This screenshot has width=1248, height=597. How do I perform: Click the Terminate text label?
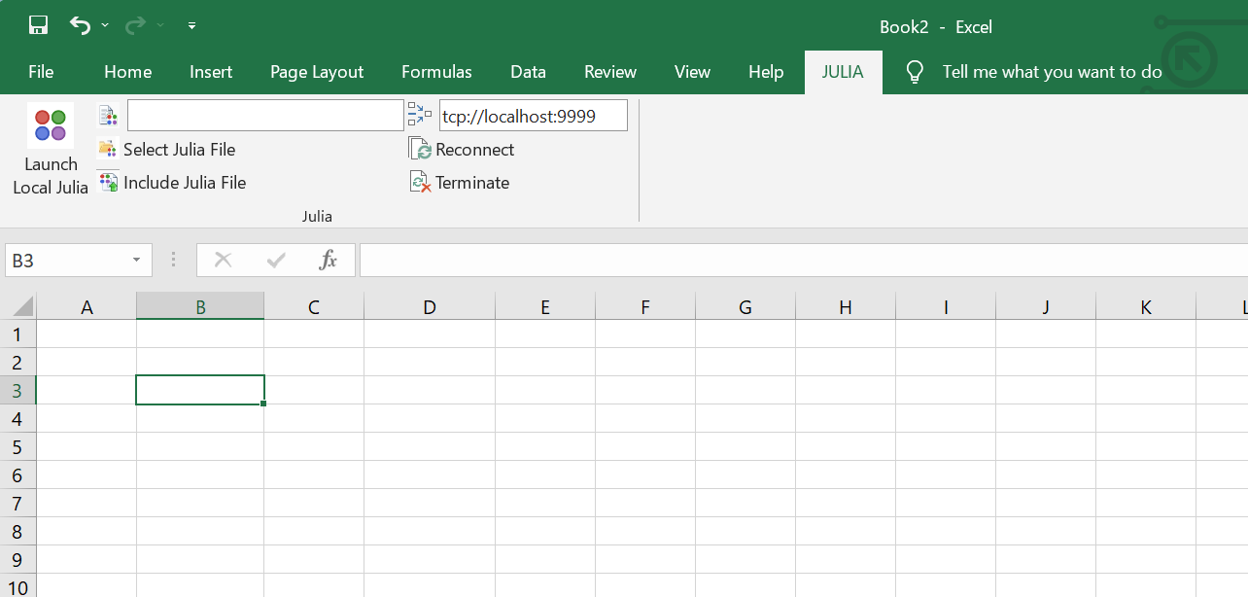pyautogui.click(x=472, y=182)
